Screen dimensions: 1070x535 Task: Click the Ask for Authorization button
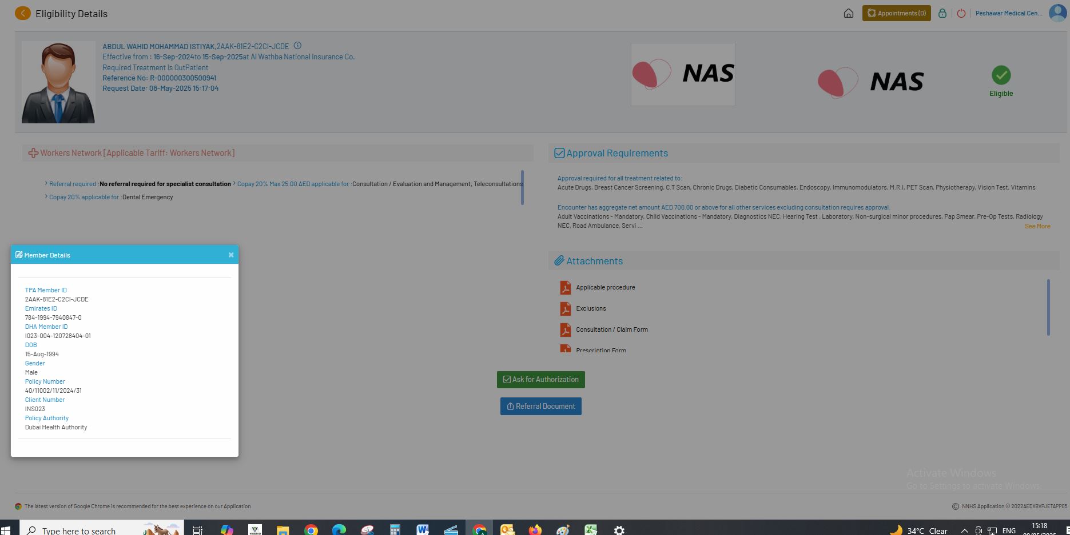(x=540, y=380)
